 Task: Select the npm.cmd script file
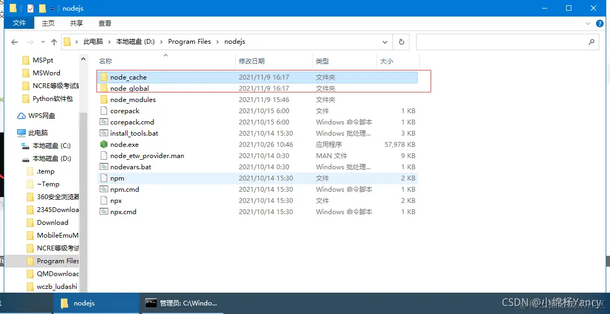[257, 190]
